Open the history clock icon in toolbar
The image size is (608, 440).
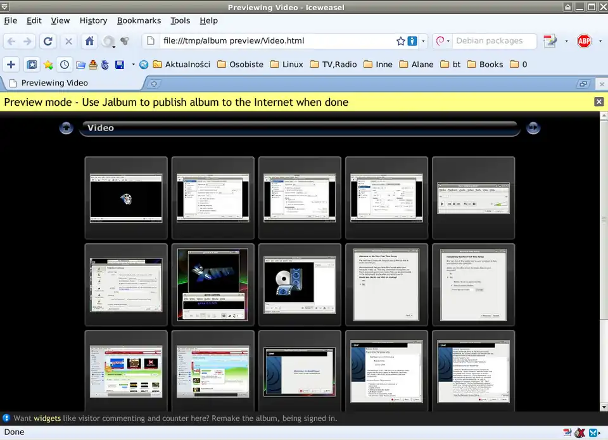pyautogui.click(x=65, y=65)
